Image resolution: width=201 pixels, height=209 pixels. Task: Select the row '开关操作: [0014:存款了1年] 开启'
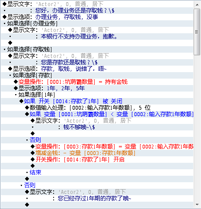pos(97,159)
